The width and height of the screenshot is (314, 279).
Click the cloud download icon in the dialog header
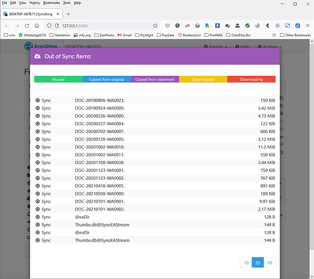[37, 56]
